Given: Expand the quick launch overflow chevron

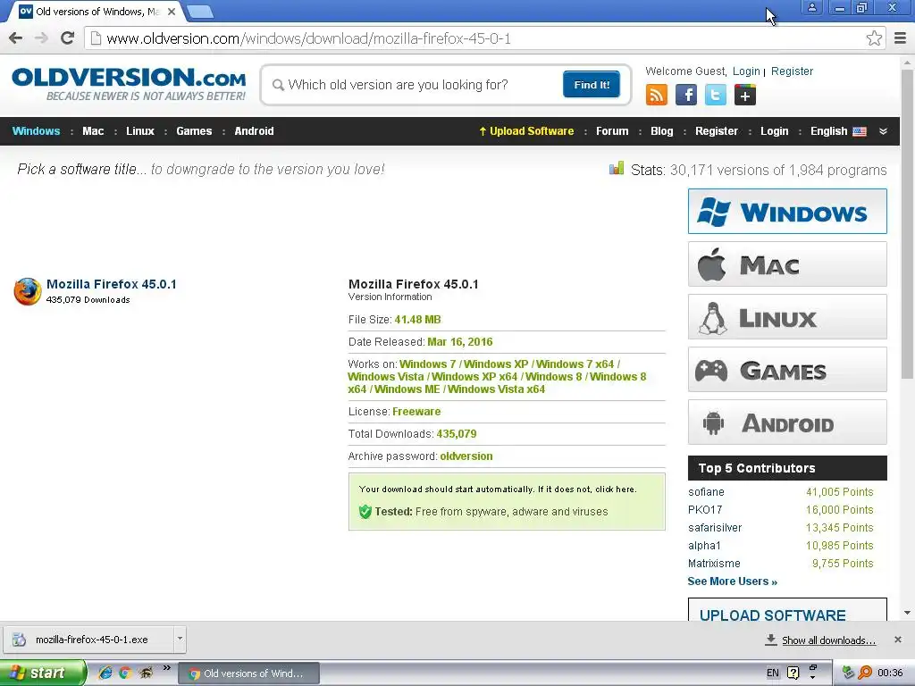Looking at the screenshot, I should coord(167,667).
